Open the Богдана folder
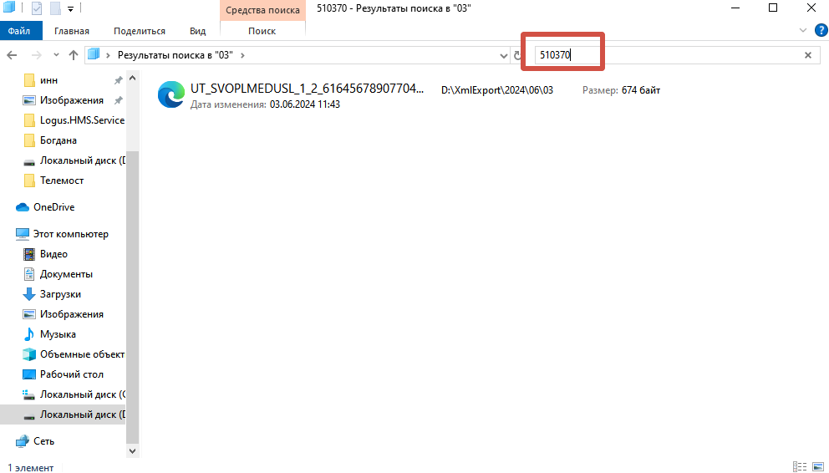Viewport: 829px width, 473px height. 58,140
